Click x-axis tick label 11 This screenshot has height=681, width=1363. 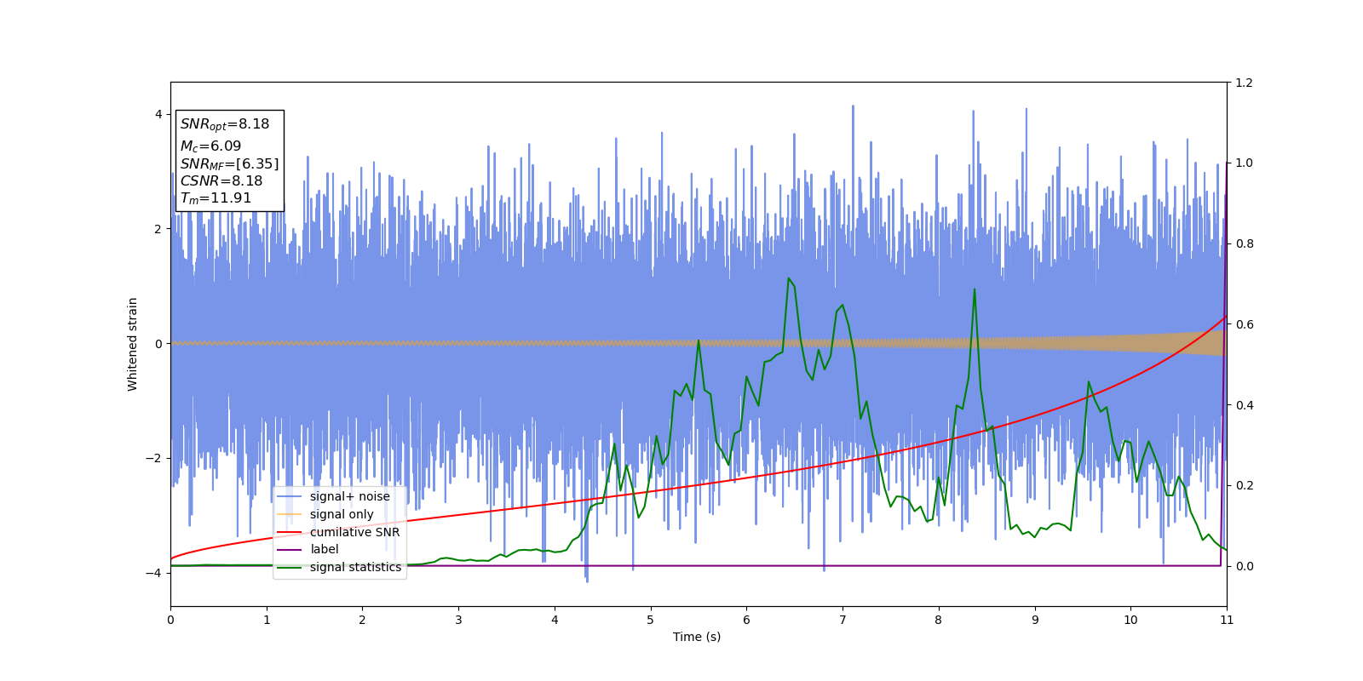pos(1227,620)
